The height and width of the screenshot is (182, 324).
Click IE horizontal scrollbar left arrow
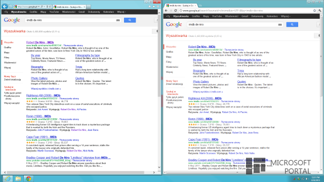5,172
